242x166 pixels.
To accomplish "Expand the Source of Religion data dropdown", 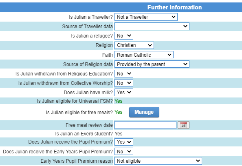I will point(152,64).
